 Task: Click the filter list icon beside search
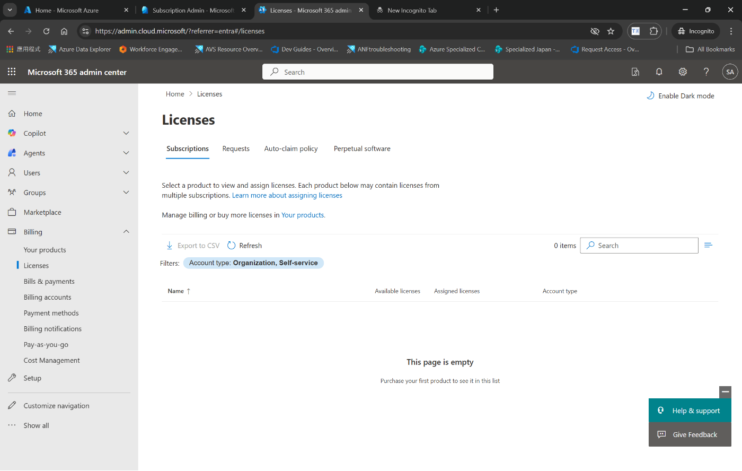tap(708, 245)
